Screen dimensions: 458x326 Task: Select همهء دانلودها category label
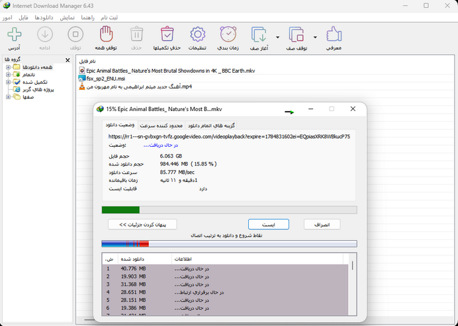click(37, 67)
